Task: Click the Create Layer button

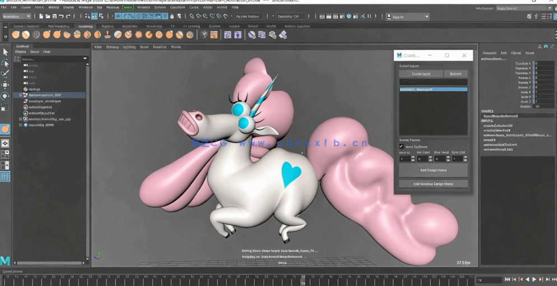Action: (421, 74)
